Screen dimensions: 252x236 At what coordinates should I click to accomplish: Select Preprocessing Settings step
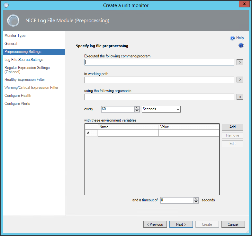[x=34, y=52]
